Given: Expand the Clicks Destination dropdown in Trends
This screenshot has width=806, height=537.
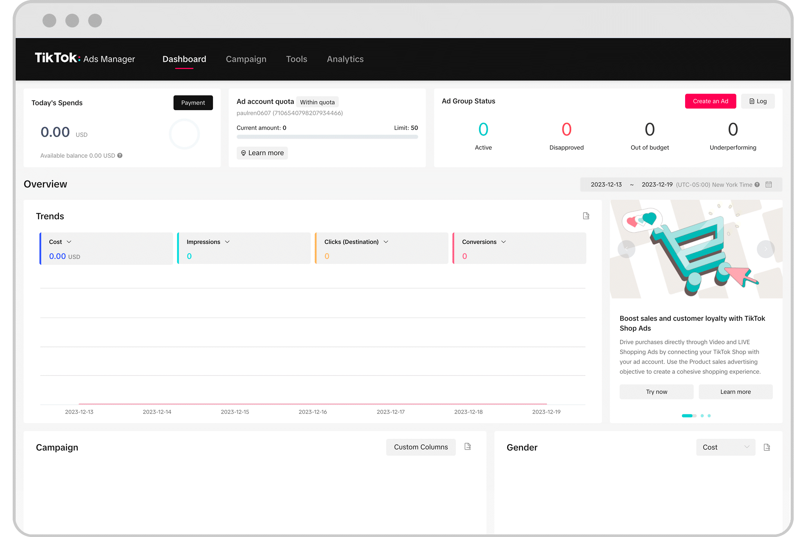Looking at the screenshot, I should pyautogui.click(x=385, y=242).
